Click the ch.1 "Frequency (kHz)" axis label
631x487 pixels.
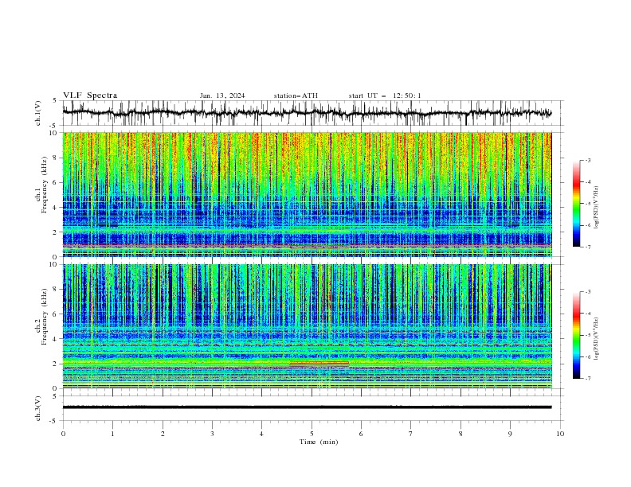(x=45, y=185)
